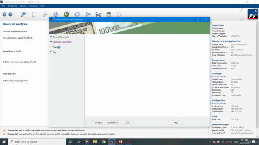Click the Cable heading in the overview
Viewport: 259px width, 145px height.
point(214,116)
